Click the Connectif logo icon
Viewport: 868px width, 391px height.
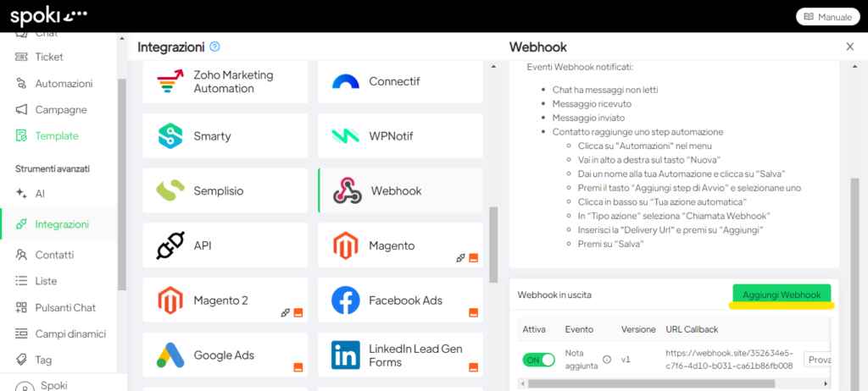coord(346,82)
